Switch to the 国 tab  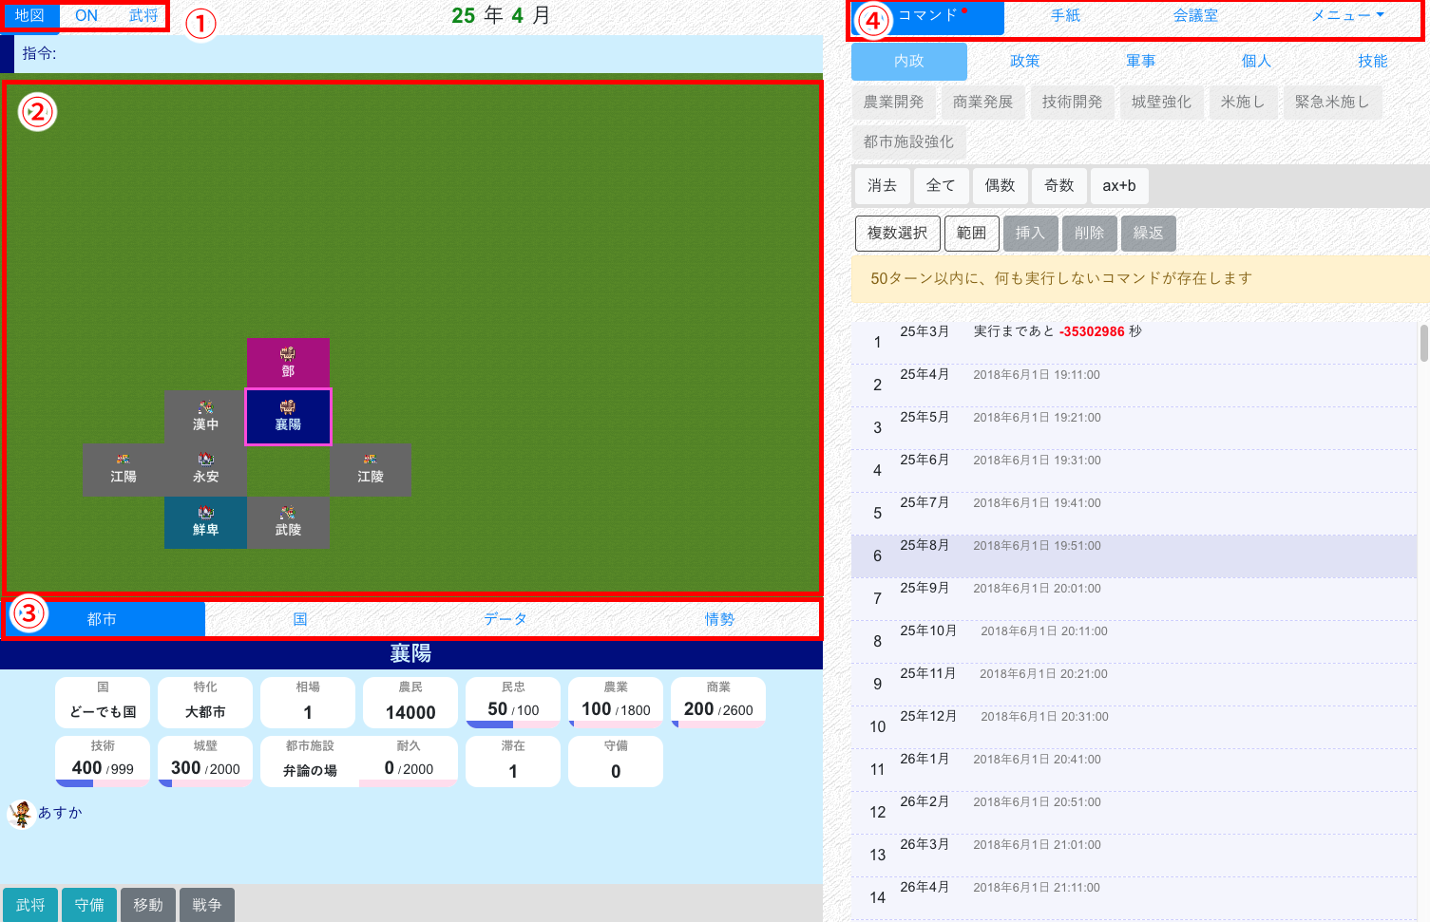[x=300, y=619]
